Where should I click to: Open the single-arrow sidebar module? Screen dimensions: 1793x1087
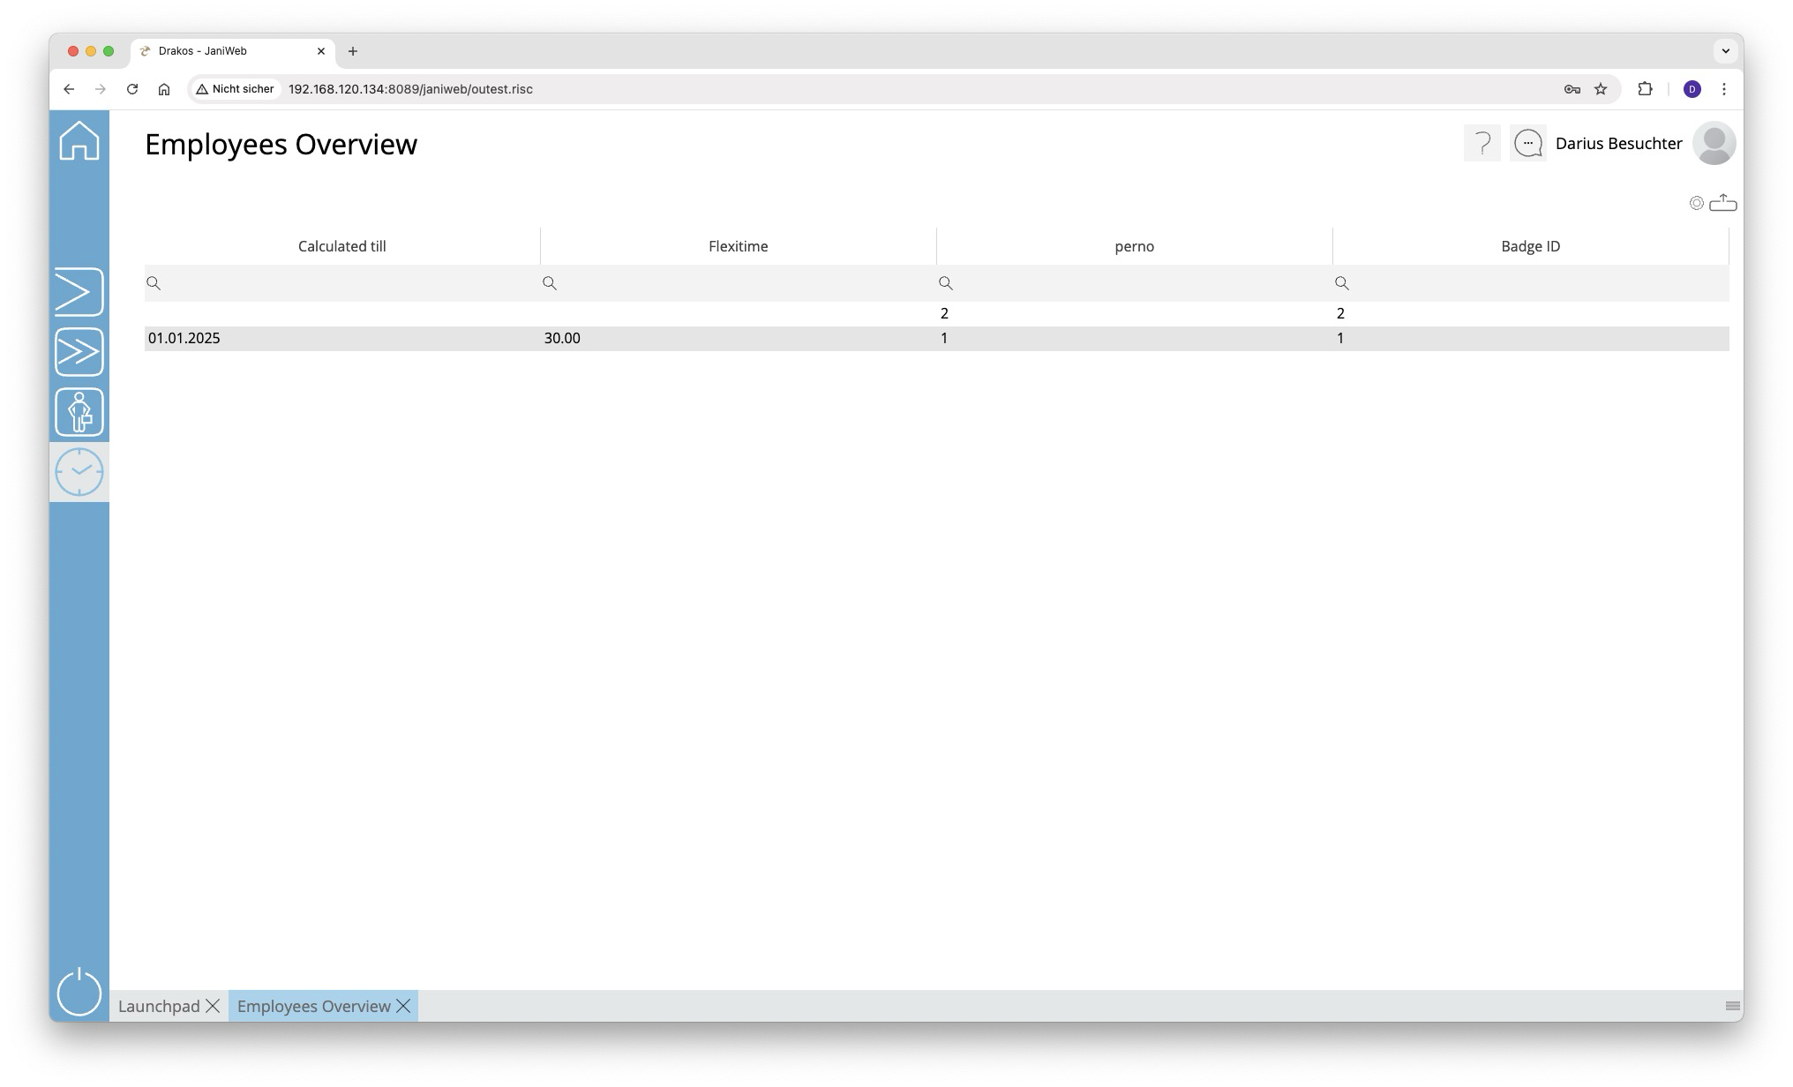coord(79,292)
